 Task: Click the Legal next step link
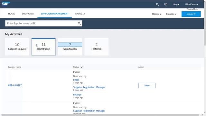[x=76, y=80]
